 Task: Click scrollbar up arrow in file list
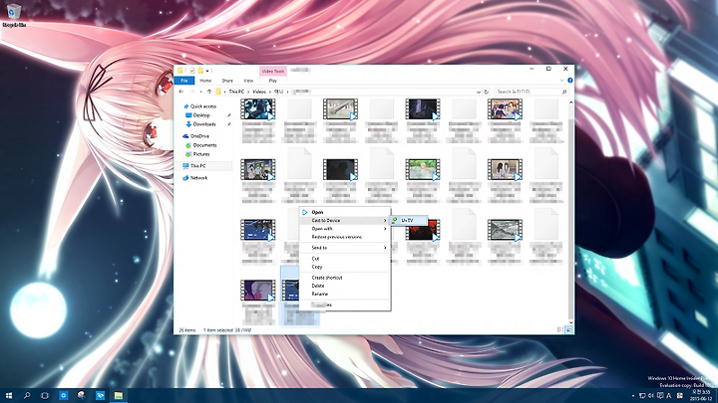point(570,102)
